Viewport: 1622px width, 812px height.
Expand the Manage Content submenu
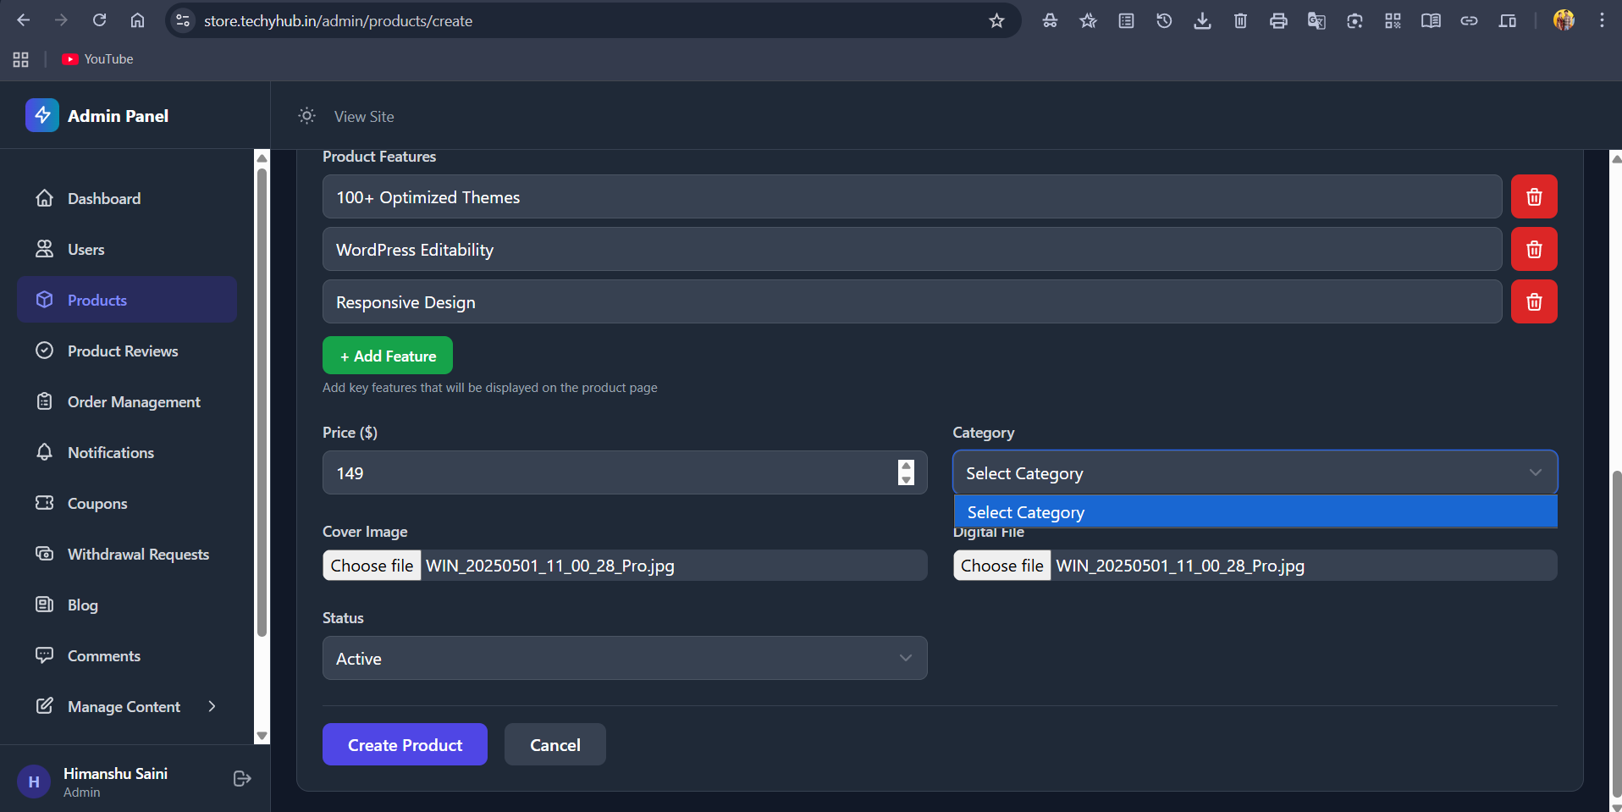point(212,706)
